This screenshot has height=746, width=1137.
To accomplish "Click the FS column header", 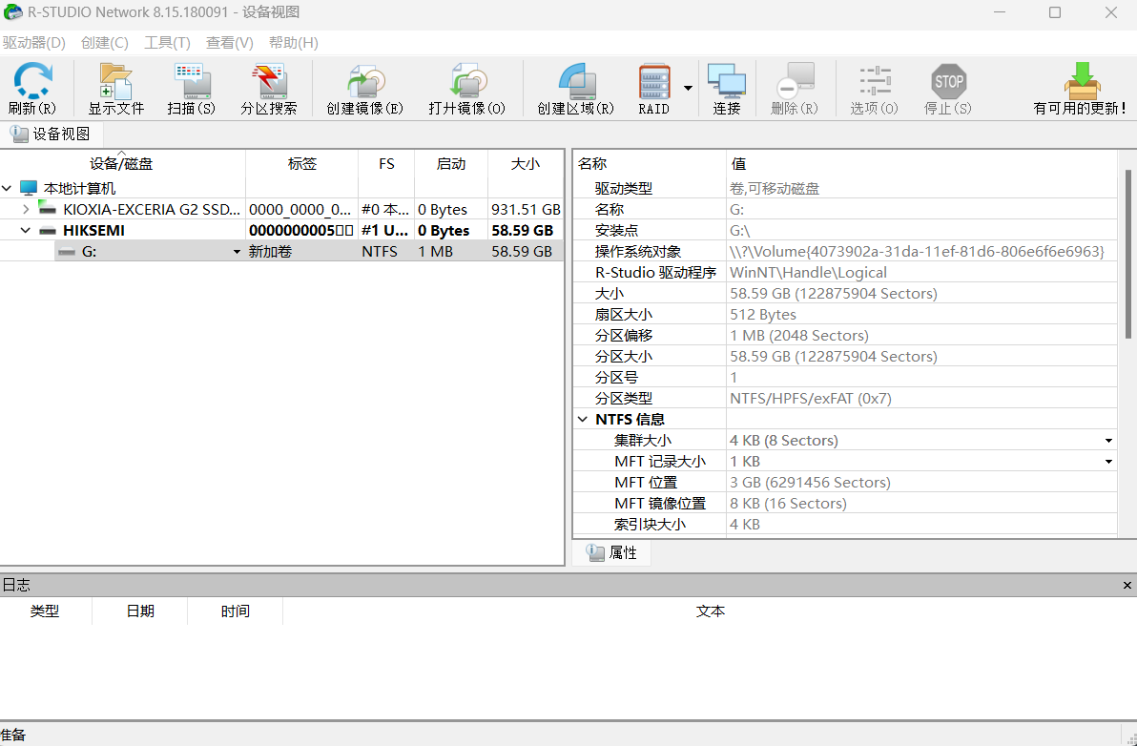I will point(386,164).
